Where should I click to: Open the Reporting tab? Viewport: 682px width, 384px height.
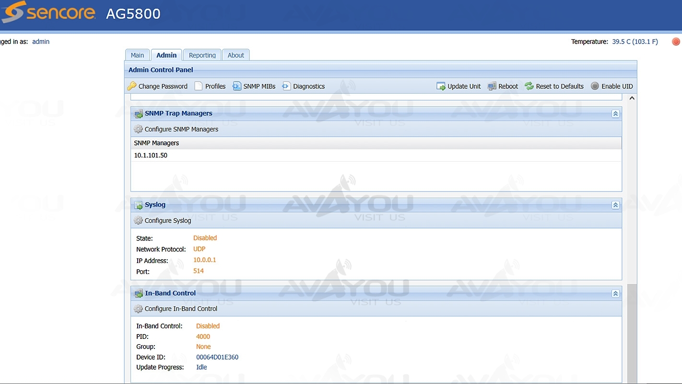202,55
